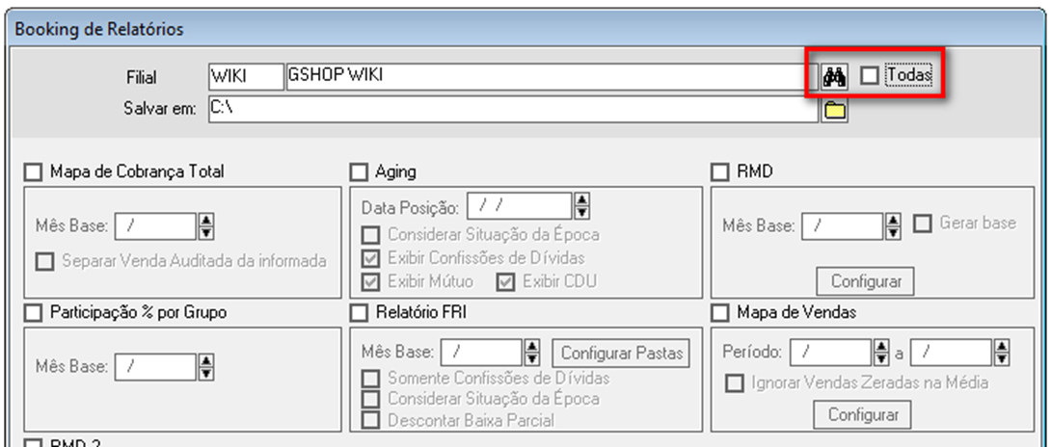Image resolution: width=1051 pixels, height=447 pixels.
Task: Toggle Relatório FRI Considerar Situação da Época
Action: click(370, 400)
